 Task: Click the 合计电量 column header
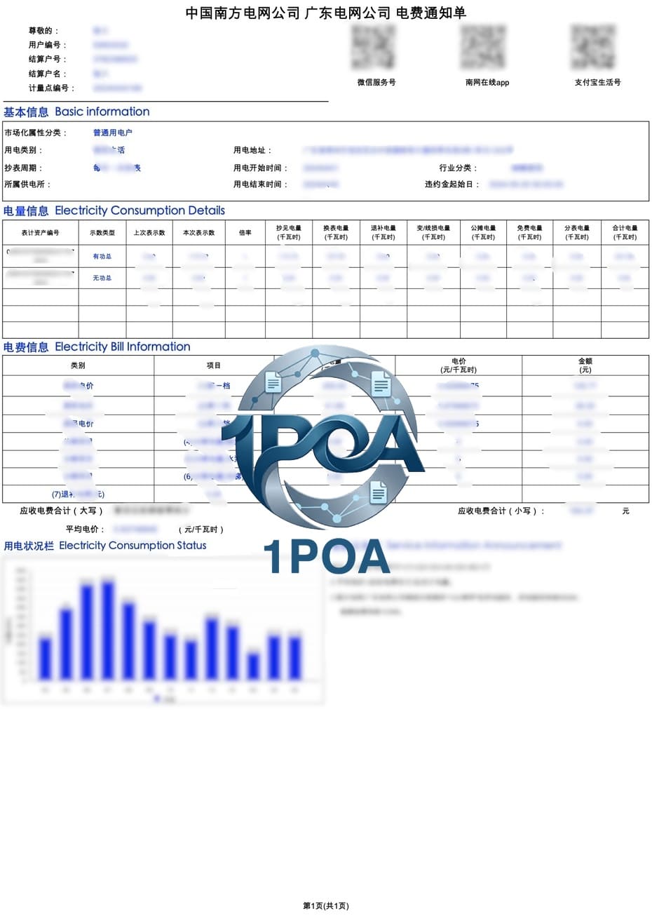[x=625, y=233]
